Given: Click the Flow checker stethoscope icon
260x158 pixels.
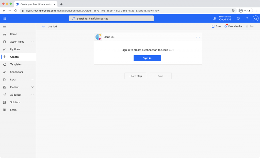Looking at the screenshot, I should tap(225, 26).
